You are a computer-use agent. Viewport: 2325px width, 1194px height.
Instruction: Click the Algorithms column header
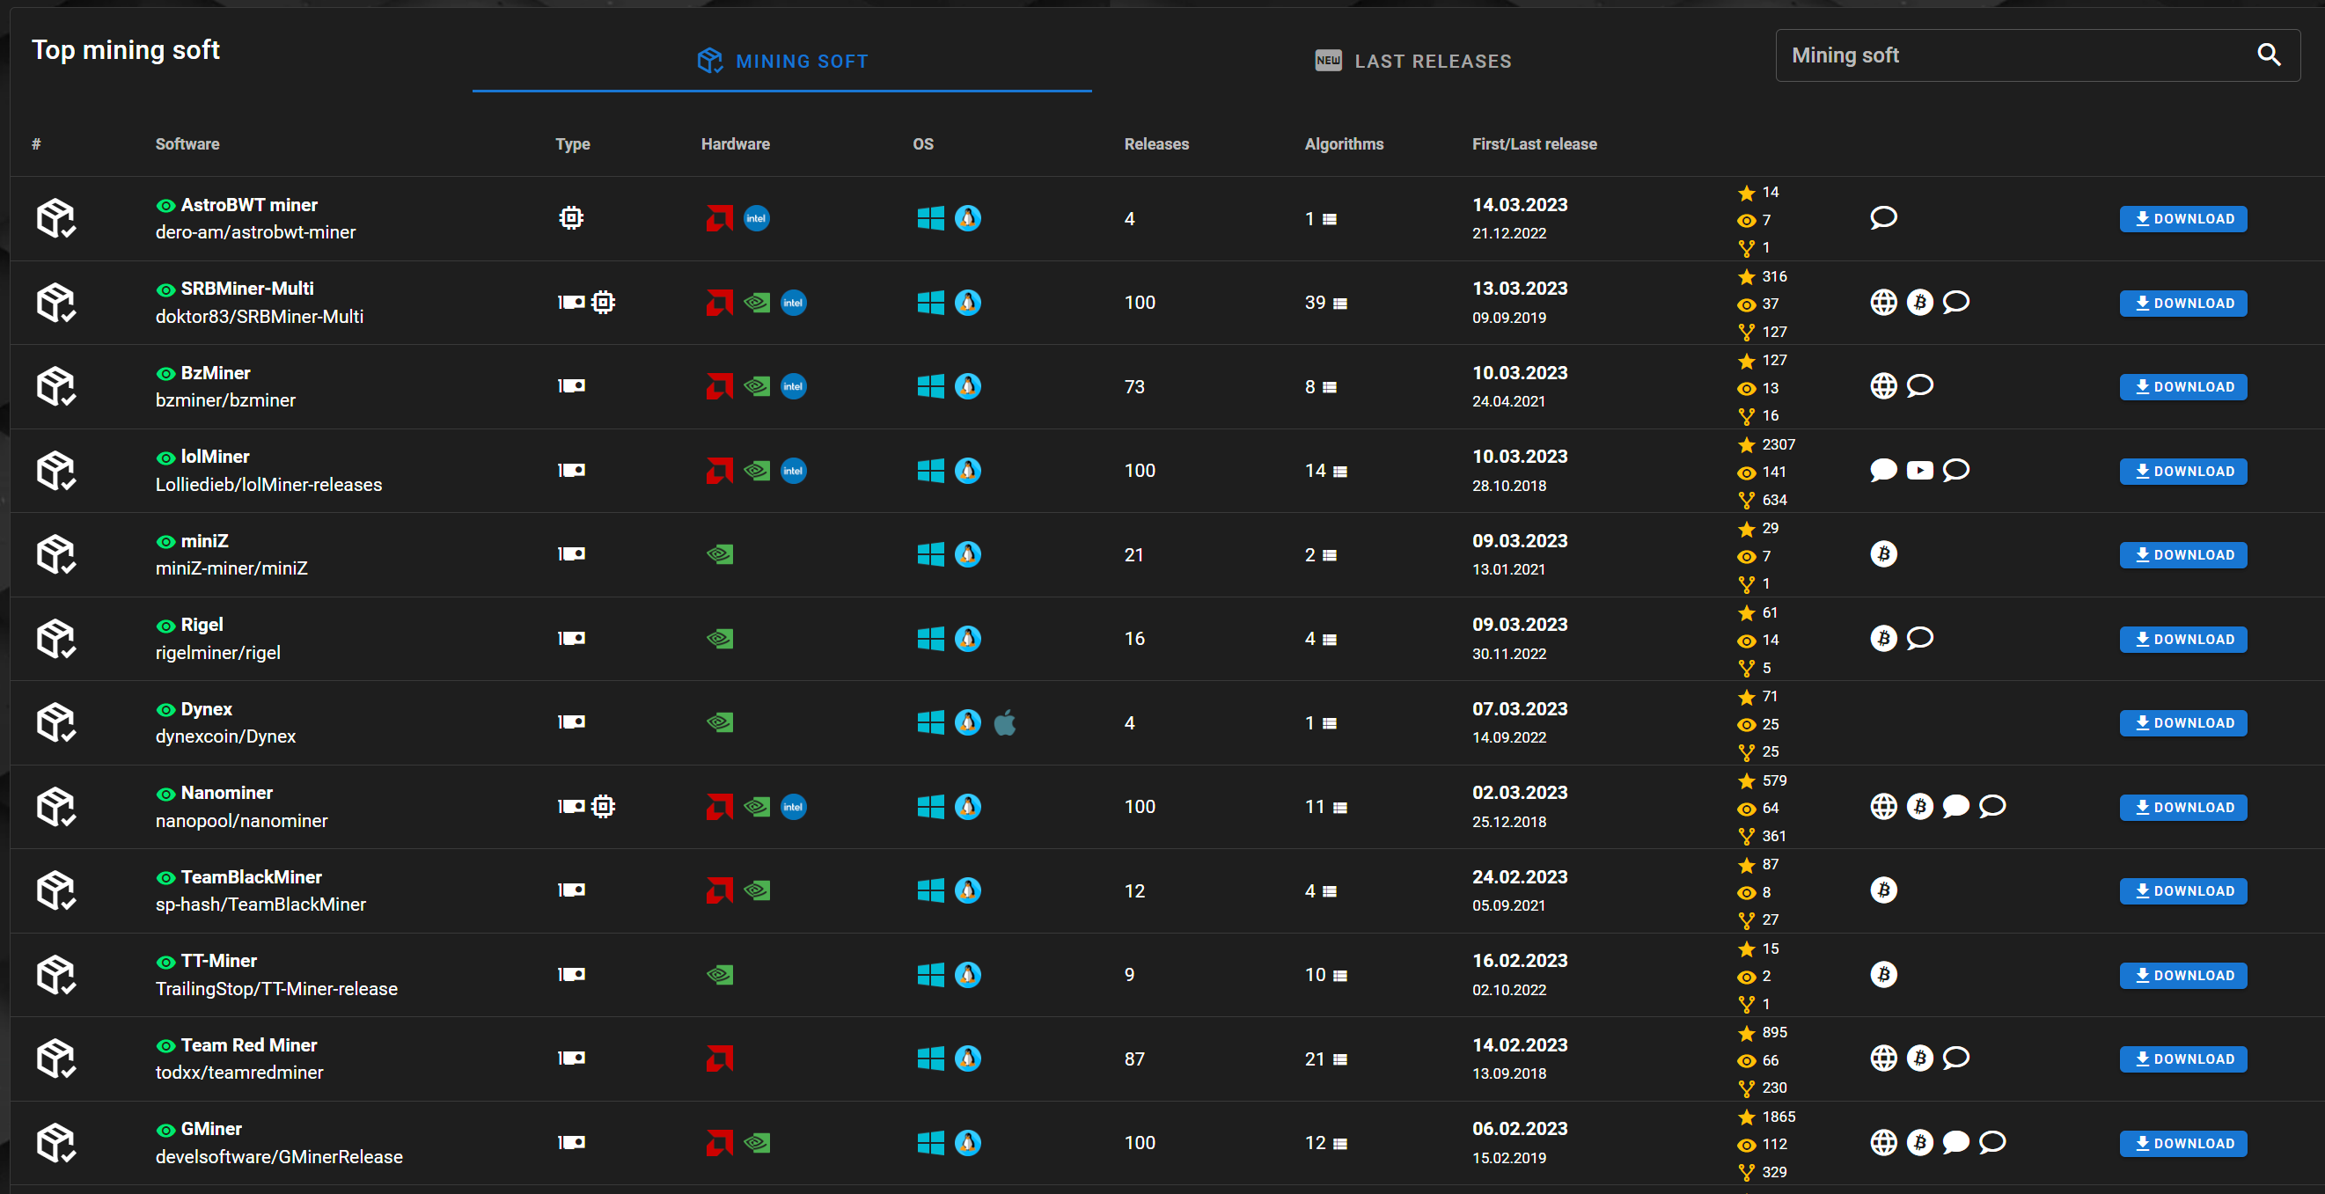pos(1344,143)
